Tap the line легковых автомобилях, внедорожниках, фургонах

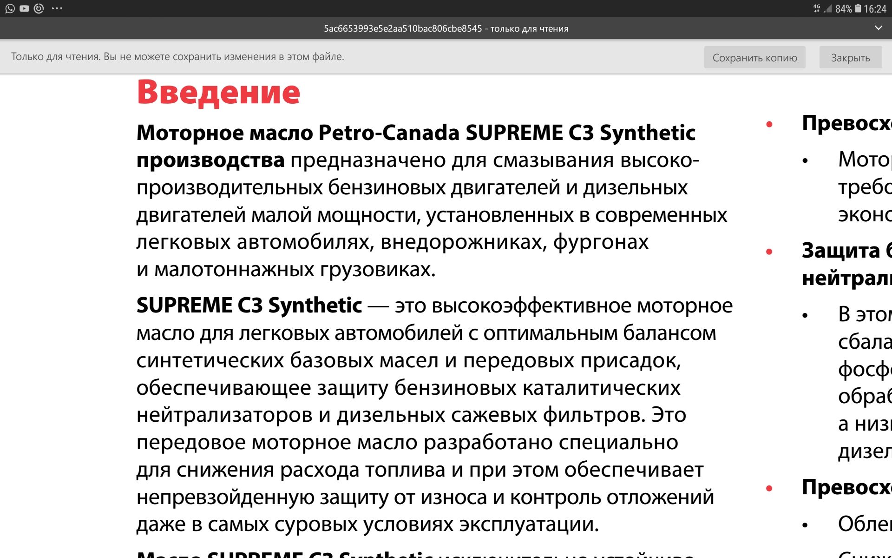[392, 242]
